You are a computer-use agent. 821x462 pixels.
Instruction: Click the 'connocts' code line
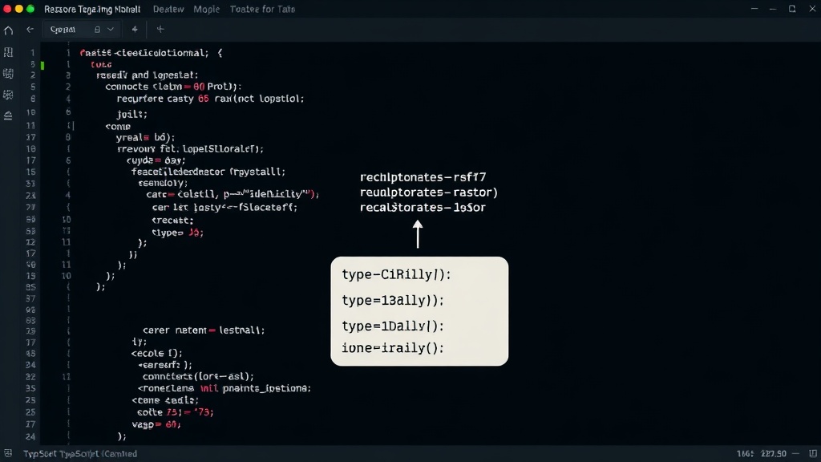173,87
